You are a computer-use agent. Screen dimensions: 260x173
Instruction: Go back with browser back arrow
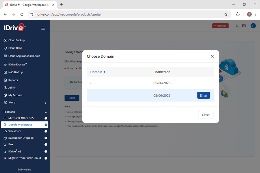pos(5,14)
